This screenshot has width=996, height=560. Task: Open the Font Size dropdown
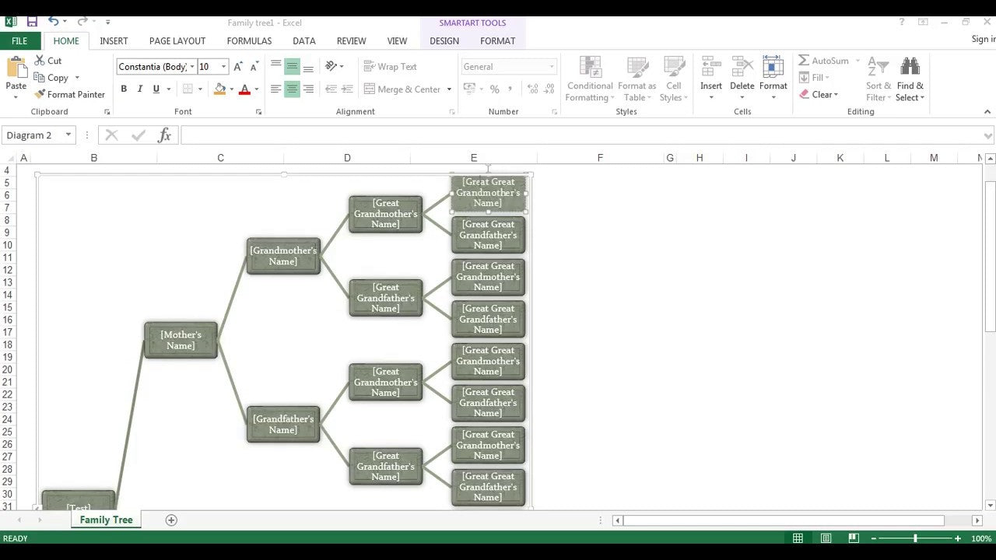(222, 66)
